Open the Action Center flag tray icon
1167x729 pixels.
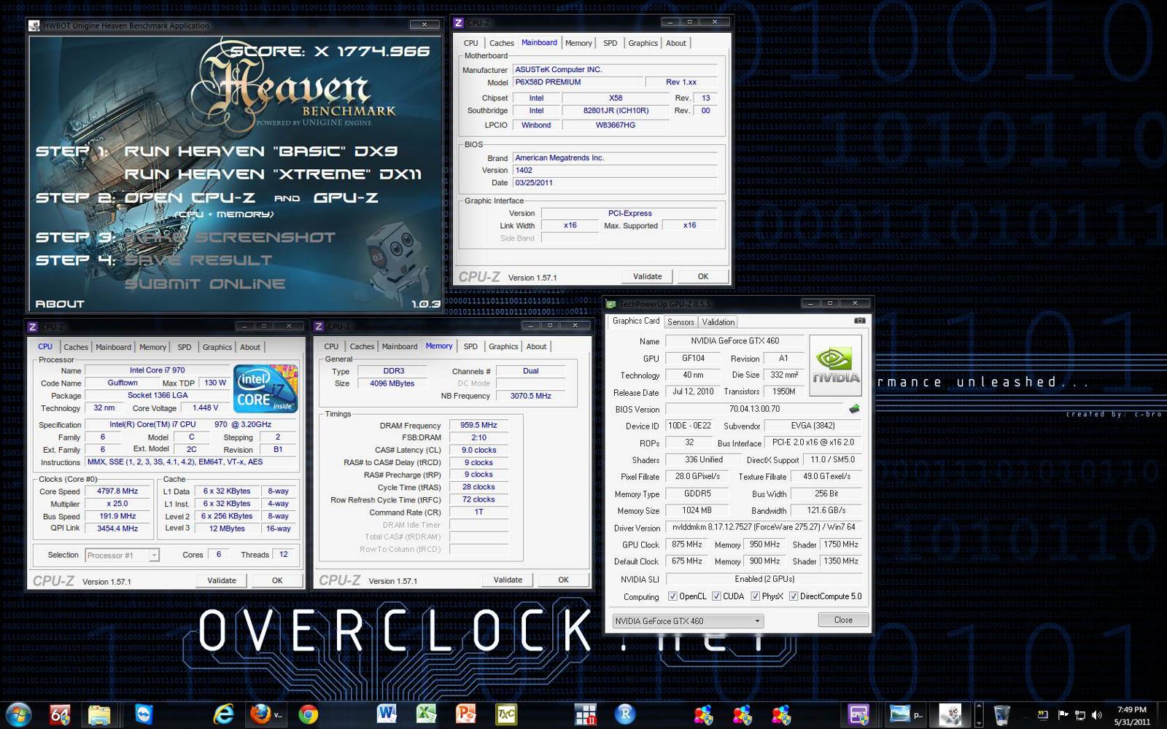pyautogui.click(x=1063, y=715)
